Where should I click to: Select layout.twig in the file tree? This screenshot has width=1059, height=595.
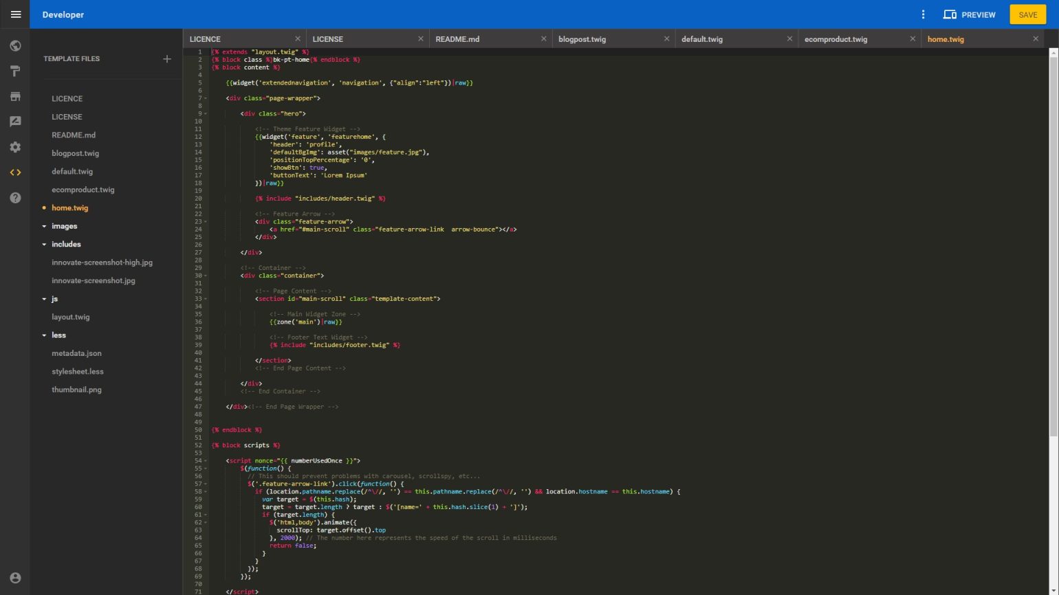[72, 317]
